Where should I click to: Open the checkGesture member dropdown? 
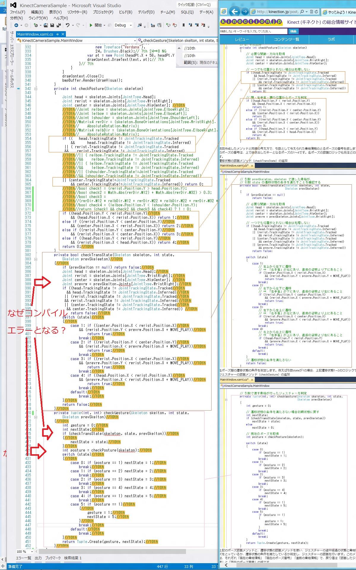(x=178, y=40)
